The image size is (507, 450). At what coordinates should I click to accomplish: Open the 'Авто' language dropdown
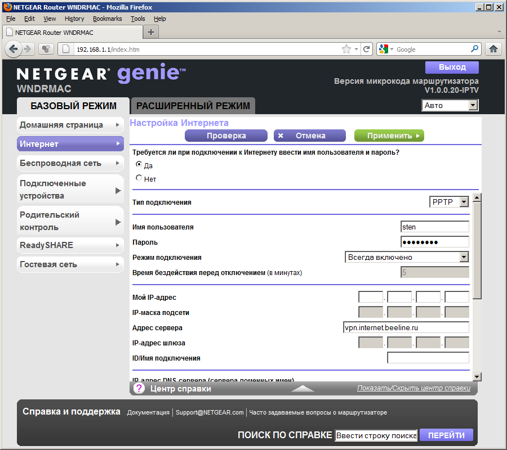pos(450,105)
